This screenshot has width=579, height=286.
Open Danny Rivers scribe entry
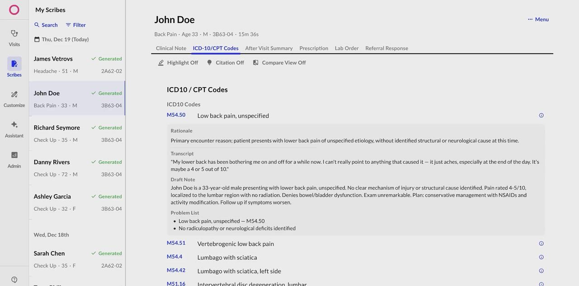(77, 167)
